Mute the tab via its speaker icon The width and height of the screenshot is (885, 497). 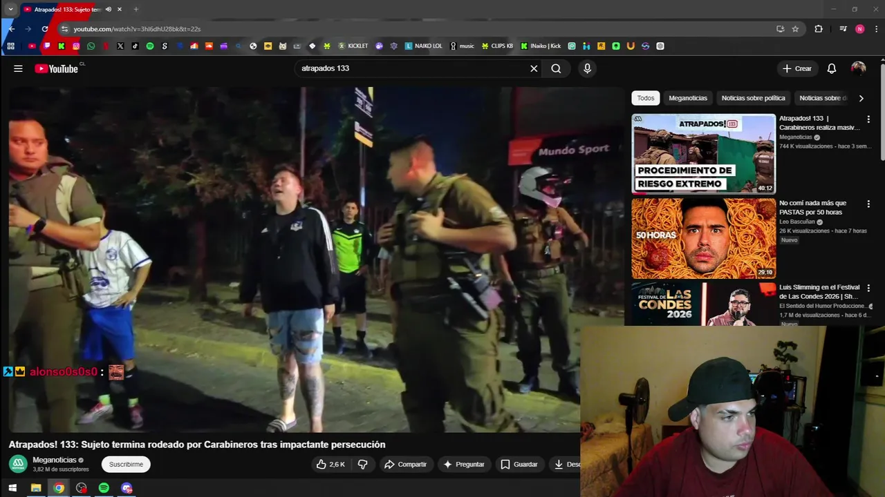click(x=108, y=9)
